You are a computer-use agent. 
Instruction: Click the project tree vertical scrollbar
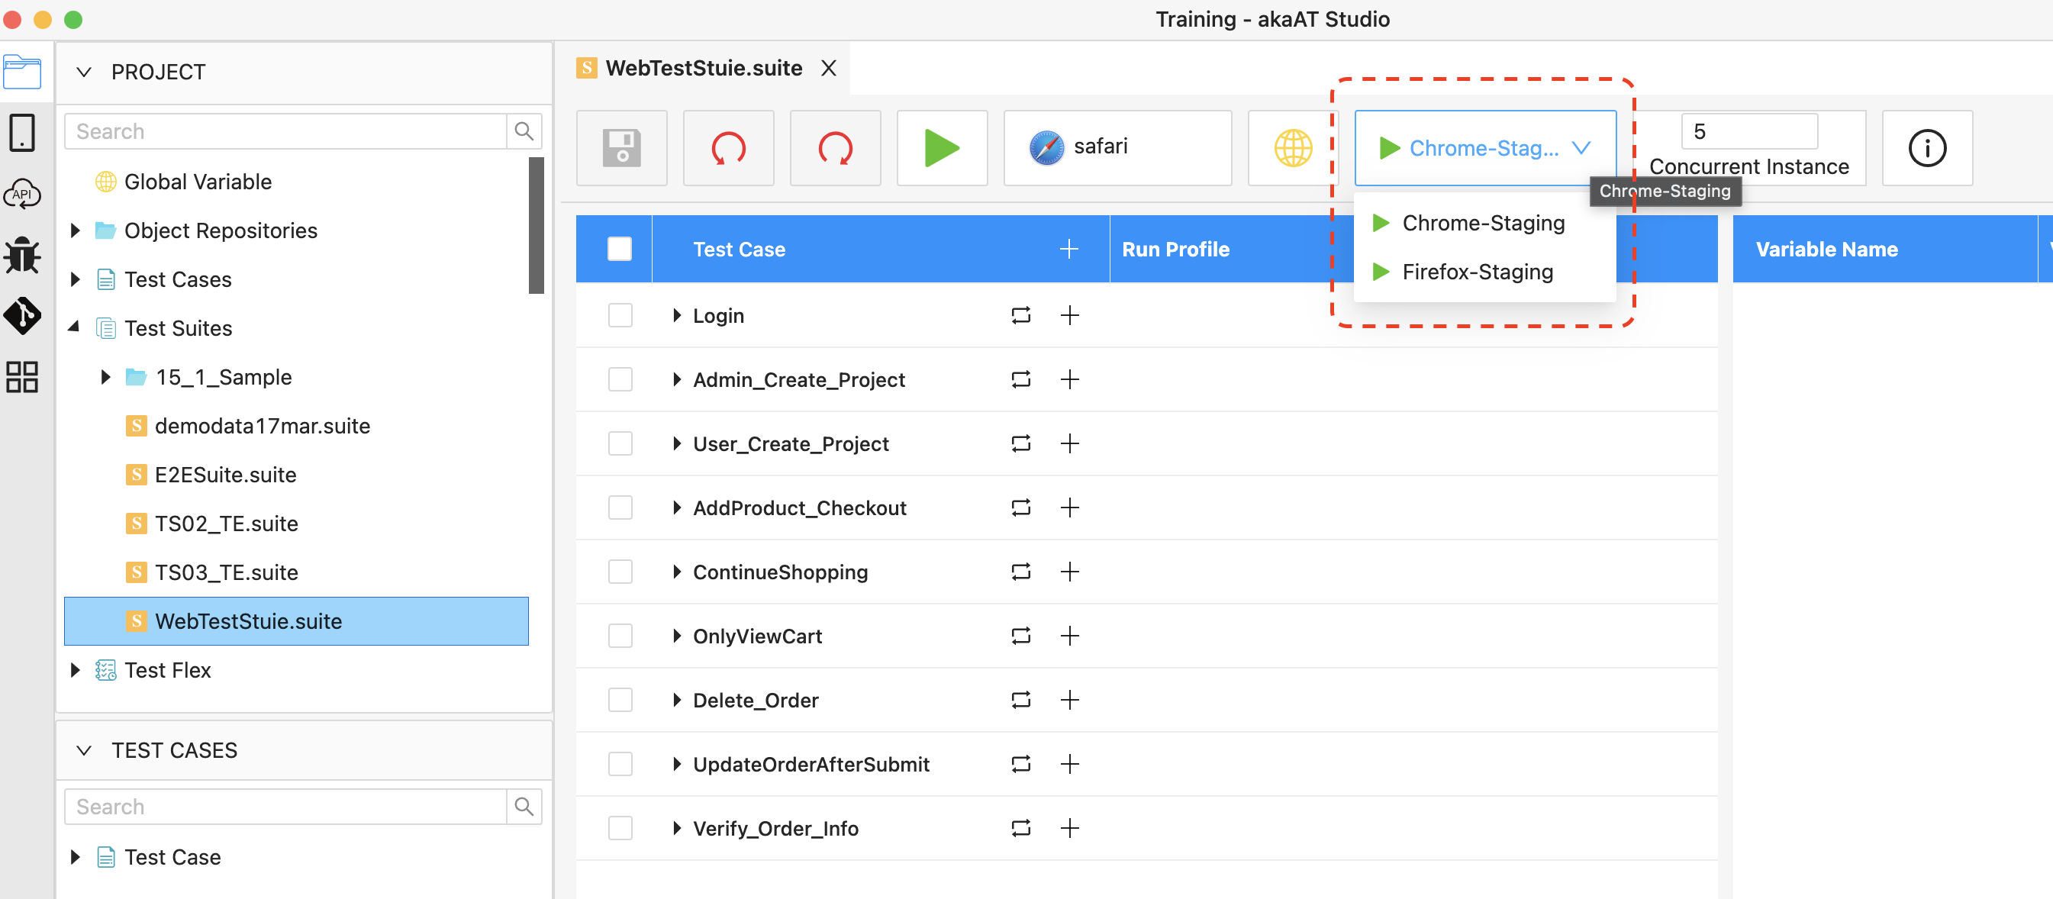point(537,226)
